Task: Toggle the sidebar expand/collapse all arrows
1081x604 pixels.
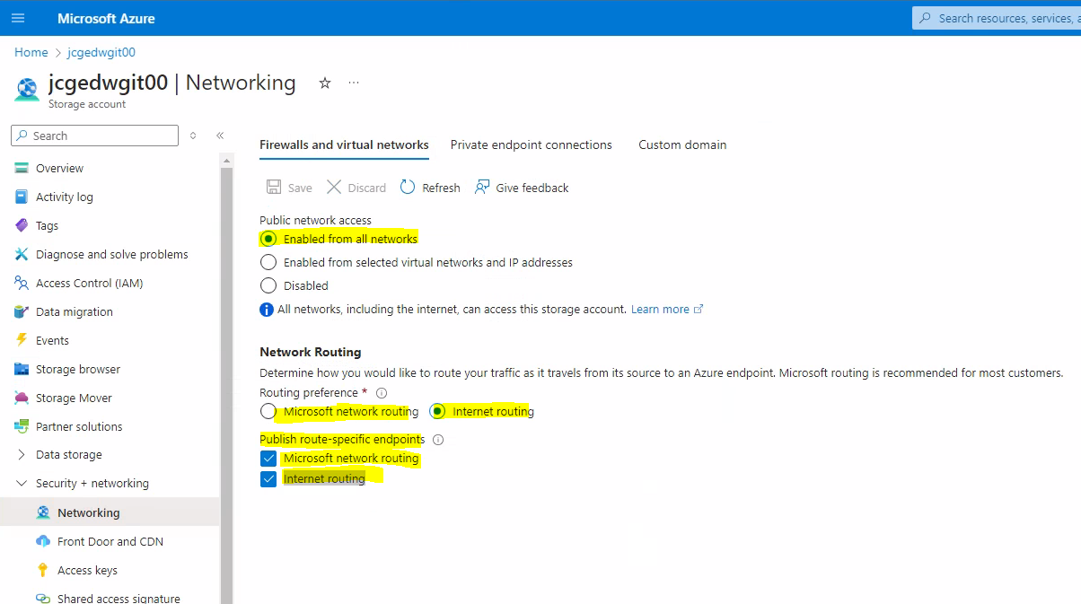Action: pos(193,136)
